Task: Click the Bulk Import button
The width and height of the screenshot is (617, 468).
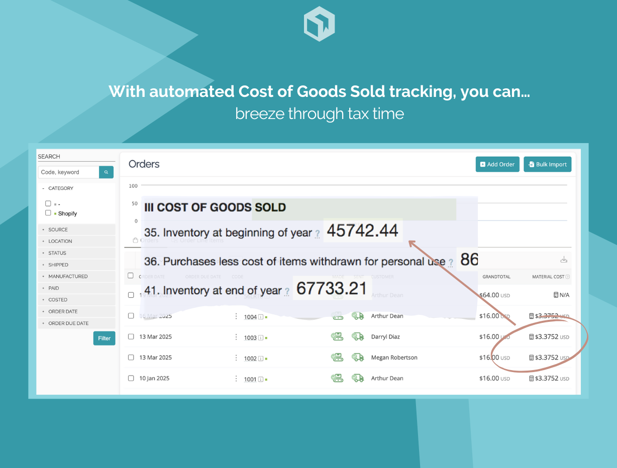Action: 547,164
